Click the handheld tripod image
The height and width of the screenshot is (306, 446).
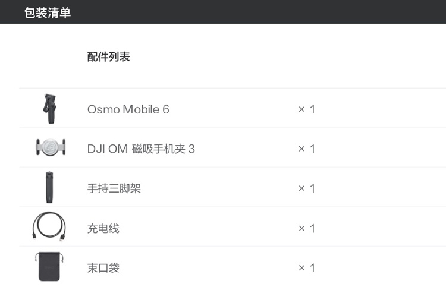[x=49, y=188]
